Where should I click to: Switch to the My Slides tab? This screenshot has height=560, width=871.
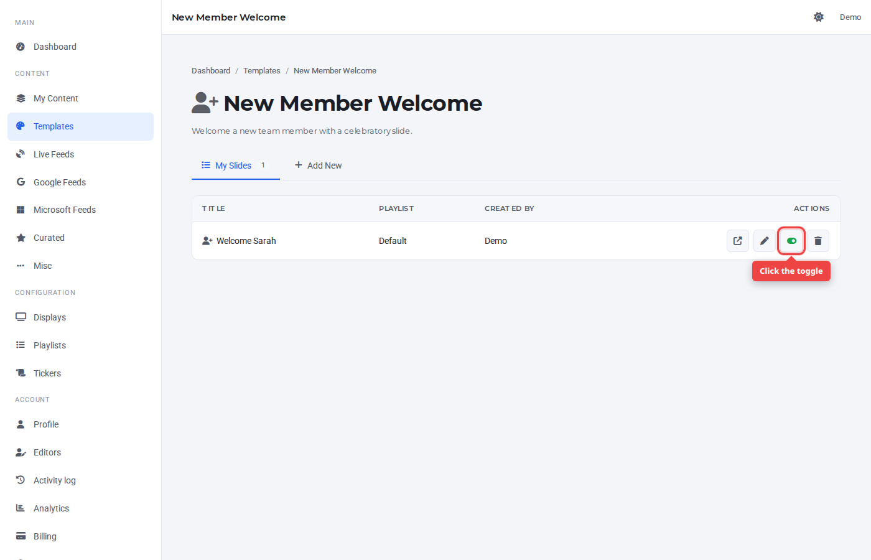236,166
